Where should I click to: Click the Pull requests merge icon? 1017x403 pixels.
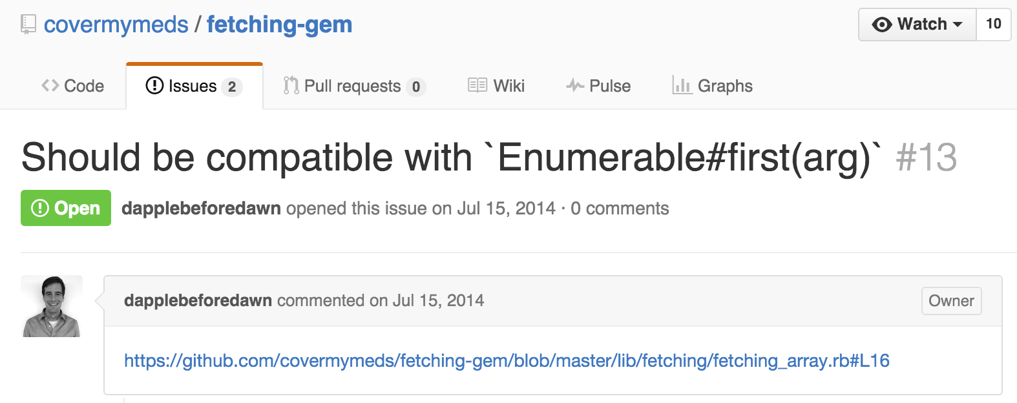291,85
